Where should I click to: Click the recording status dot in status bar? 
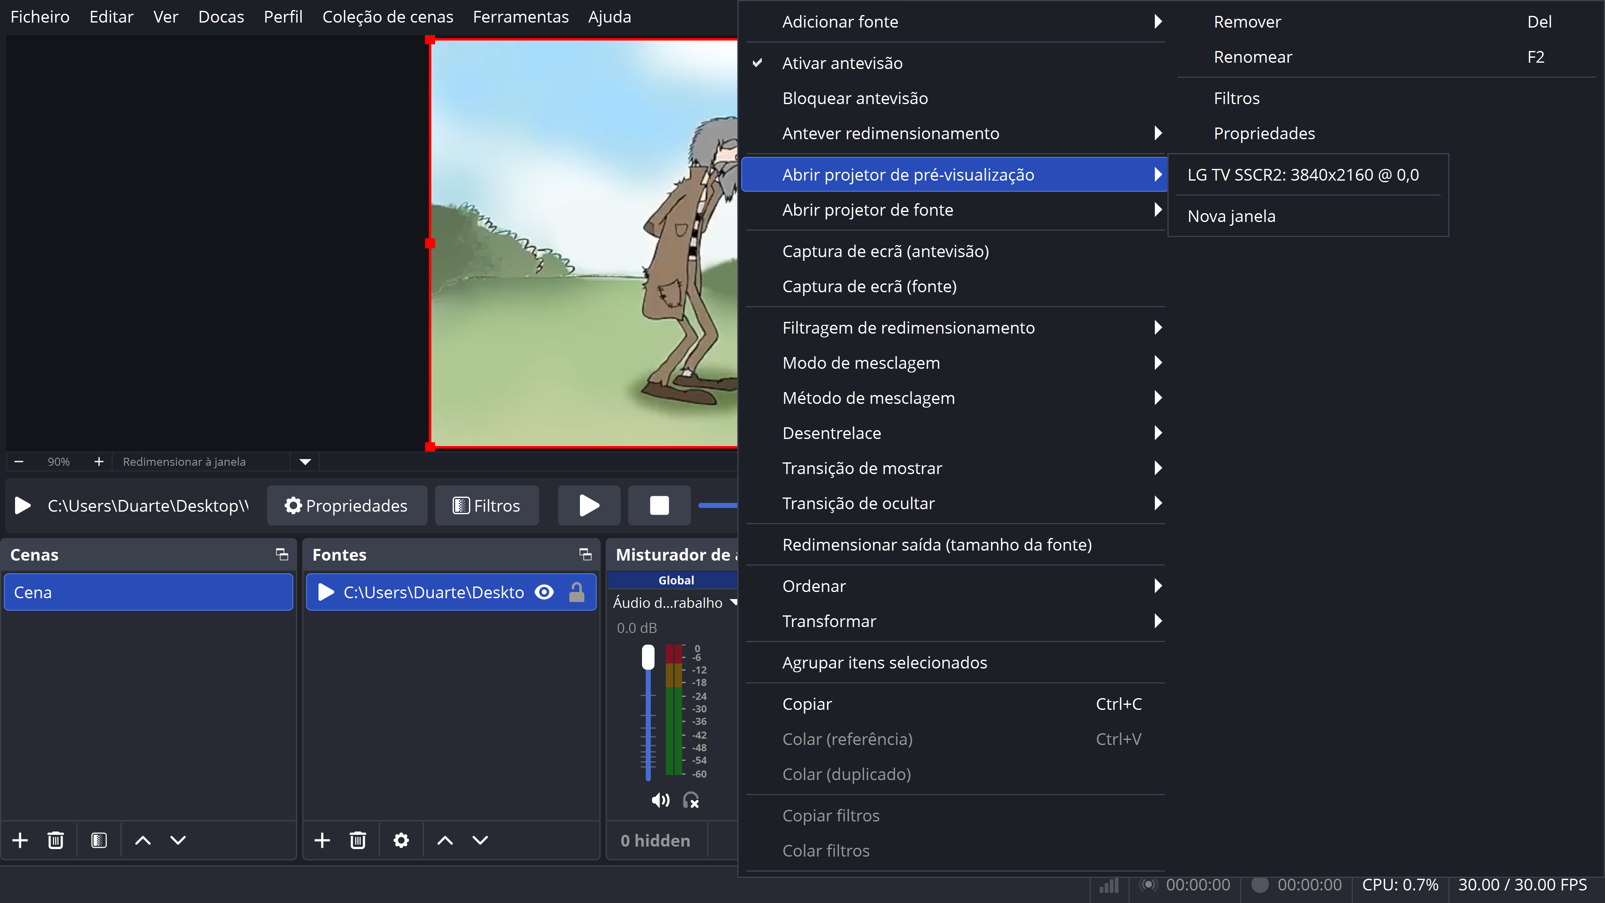pos(1260,885)
